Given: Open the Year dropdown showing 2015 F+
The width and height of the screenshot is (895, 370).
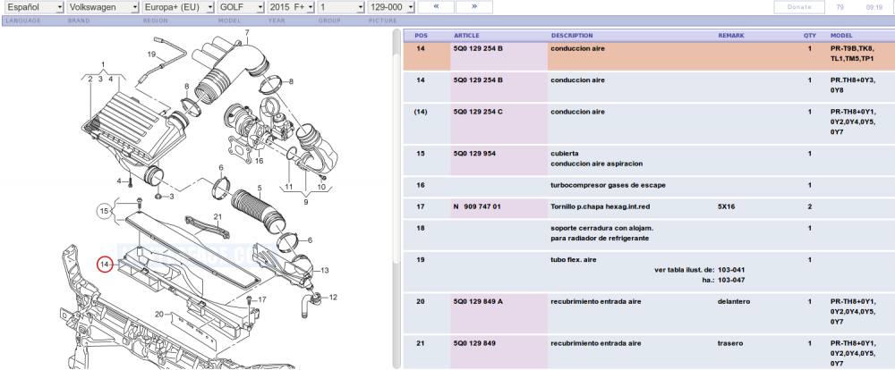Looking at the screenshot, I should tap(291, 7).
